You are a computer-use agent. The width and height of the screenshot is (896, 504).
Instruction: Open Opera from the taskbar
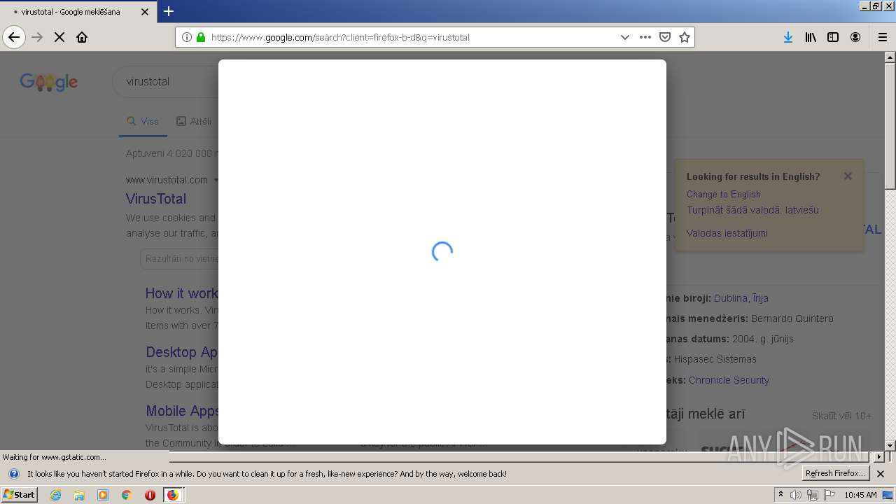click(x=150, y=495)
